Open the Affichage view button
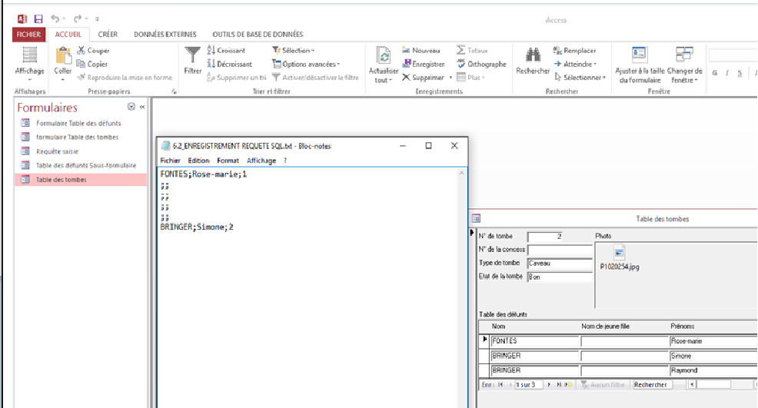The image size is (758, 408). click(29, 64)
